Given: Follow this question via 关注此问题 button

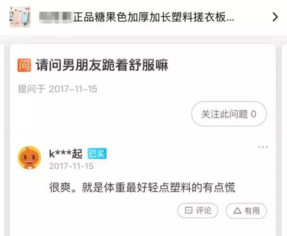Looking at the screenshot, I should point(229,114).
